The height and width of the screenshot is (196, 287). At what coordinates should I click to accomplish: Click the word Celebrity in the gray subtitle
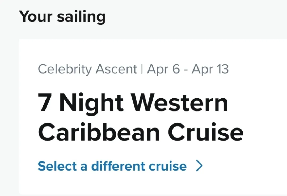(x=65, y=69)
